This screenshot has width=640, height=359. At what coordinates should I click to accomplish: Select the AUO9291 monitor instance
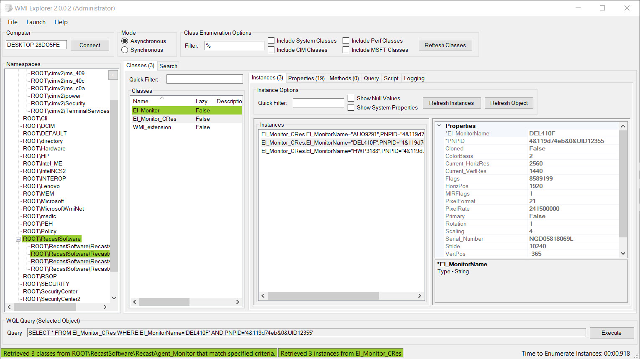pyautogui.click(x=342, y=134)
